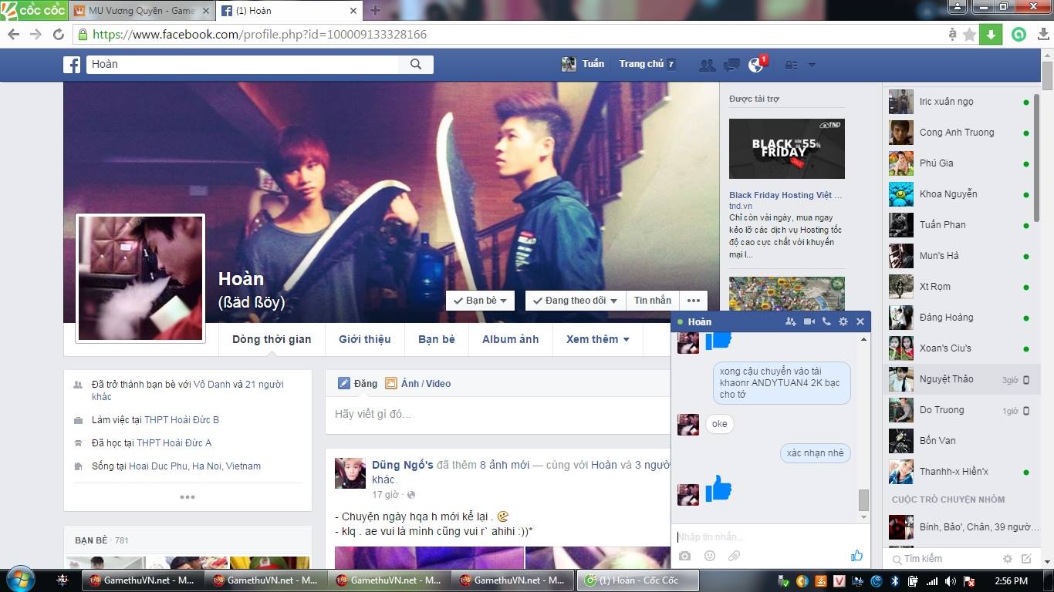
Task: Focus the chat message input field
Action: coord(770,536)
